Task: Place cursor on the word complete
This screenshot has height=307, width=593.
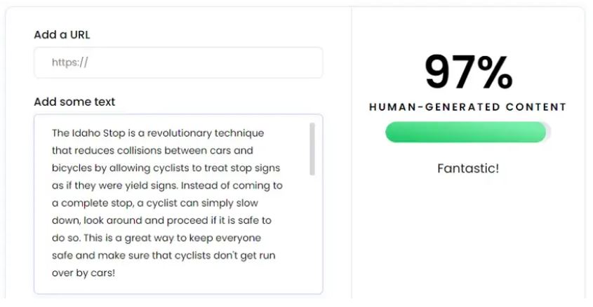Action: click(85, 203)
